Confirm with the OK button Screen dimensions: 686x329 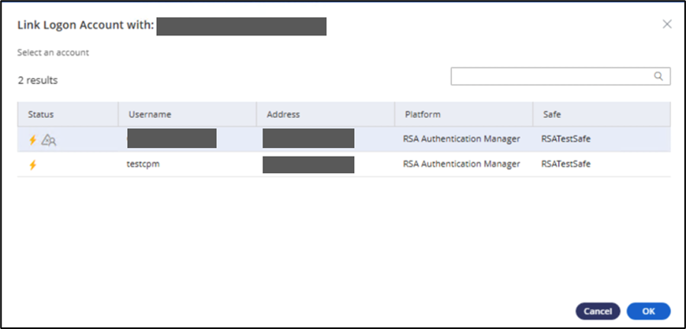tap(648, 311)
